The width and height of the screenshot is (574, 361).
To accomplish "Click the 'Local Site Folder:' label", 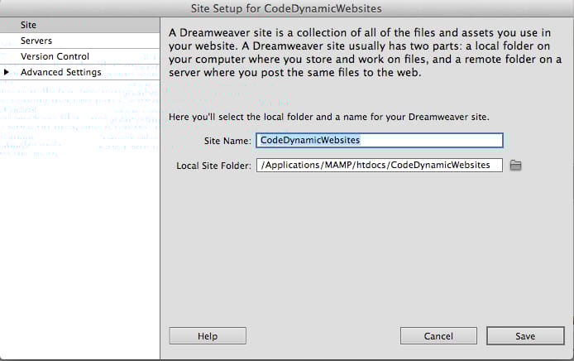I will click(x=213, y=166).
